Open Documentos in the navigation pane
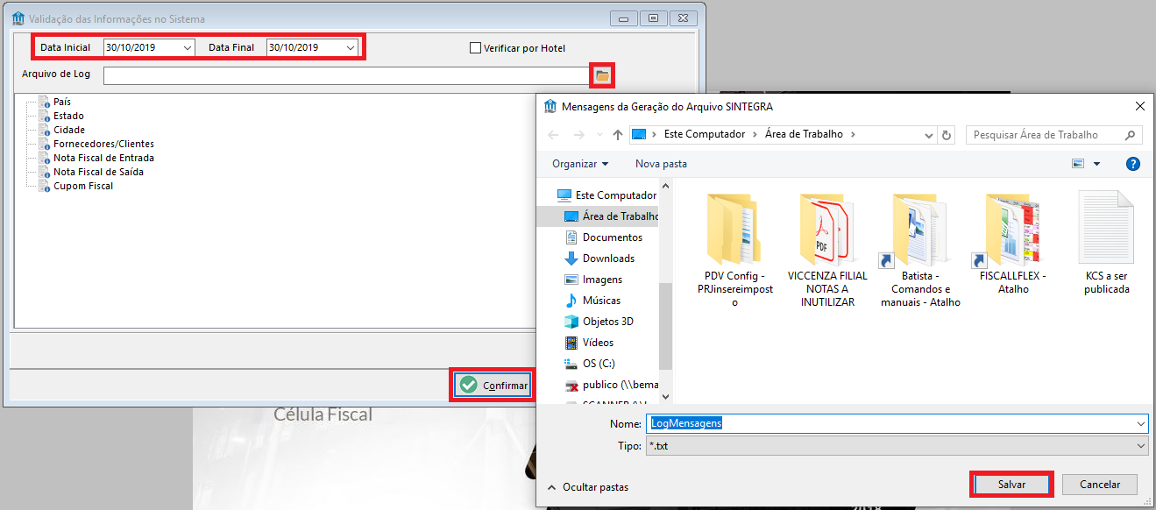This screenshot has height=510, width=1156. 613,237
